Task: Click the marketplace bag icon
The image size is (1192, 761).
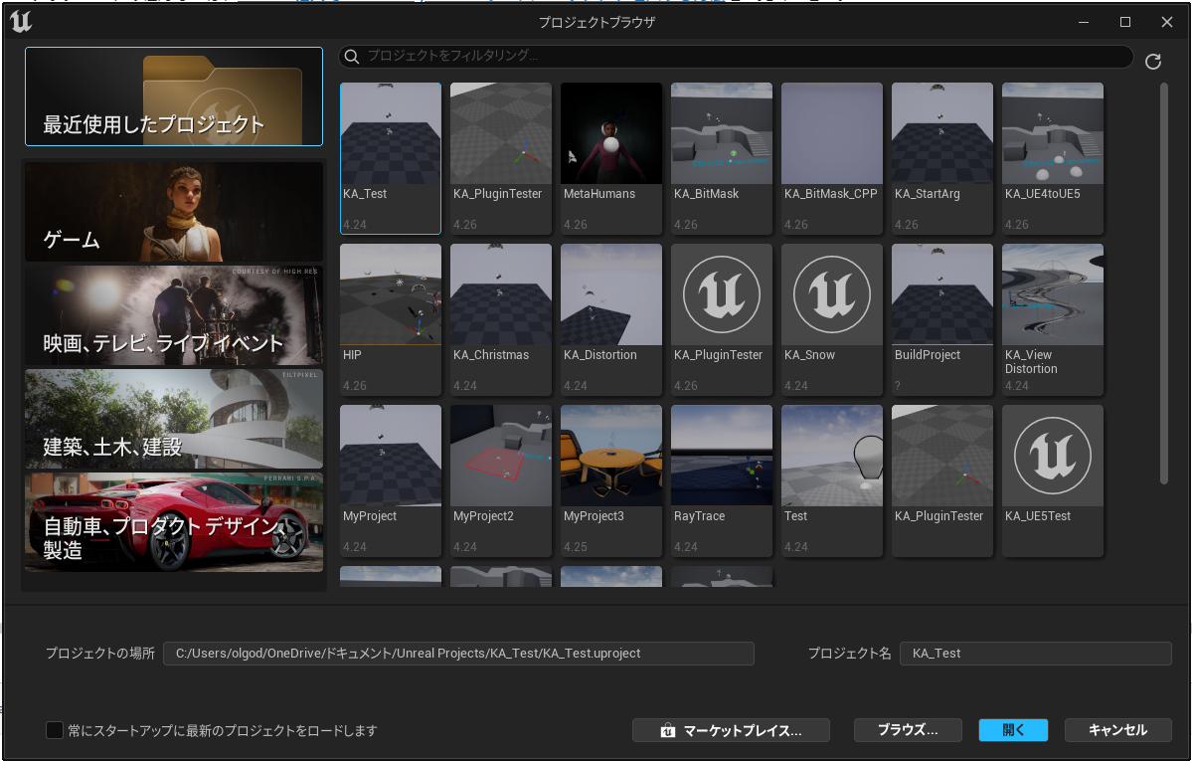Action: [x=667, y=730]
